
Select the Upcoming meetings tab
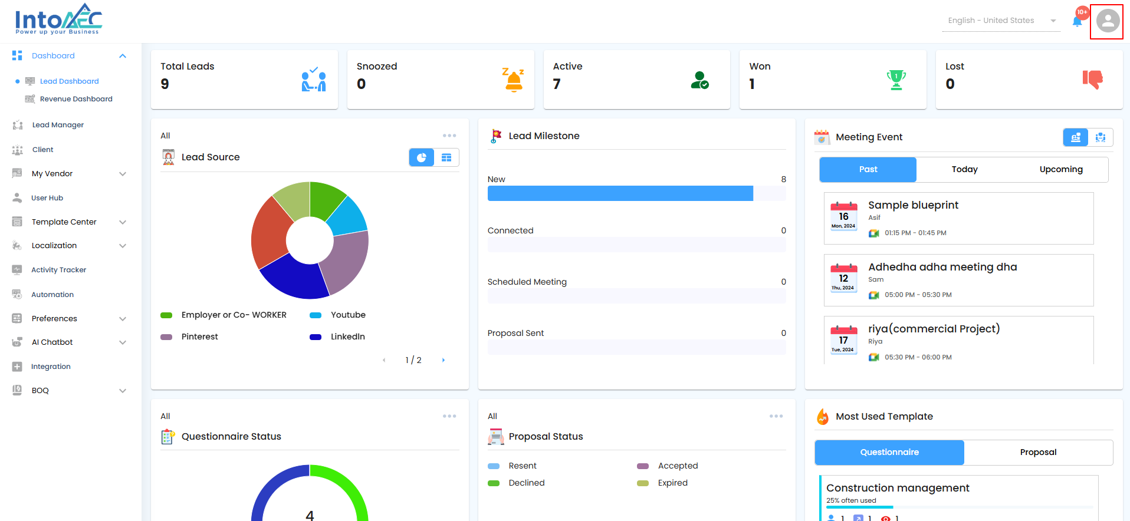click(1061, 169)
